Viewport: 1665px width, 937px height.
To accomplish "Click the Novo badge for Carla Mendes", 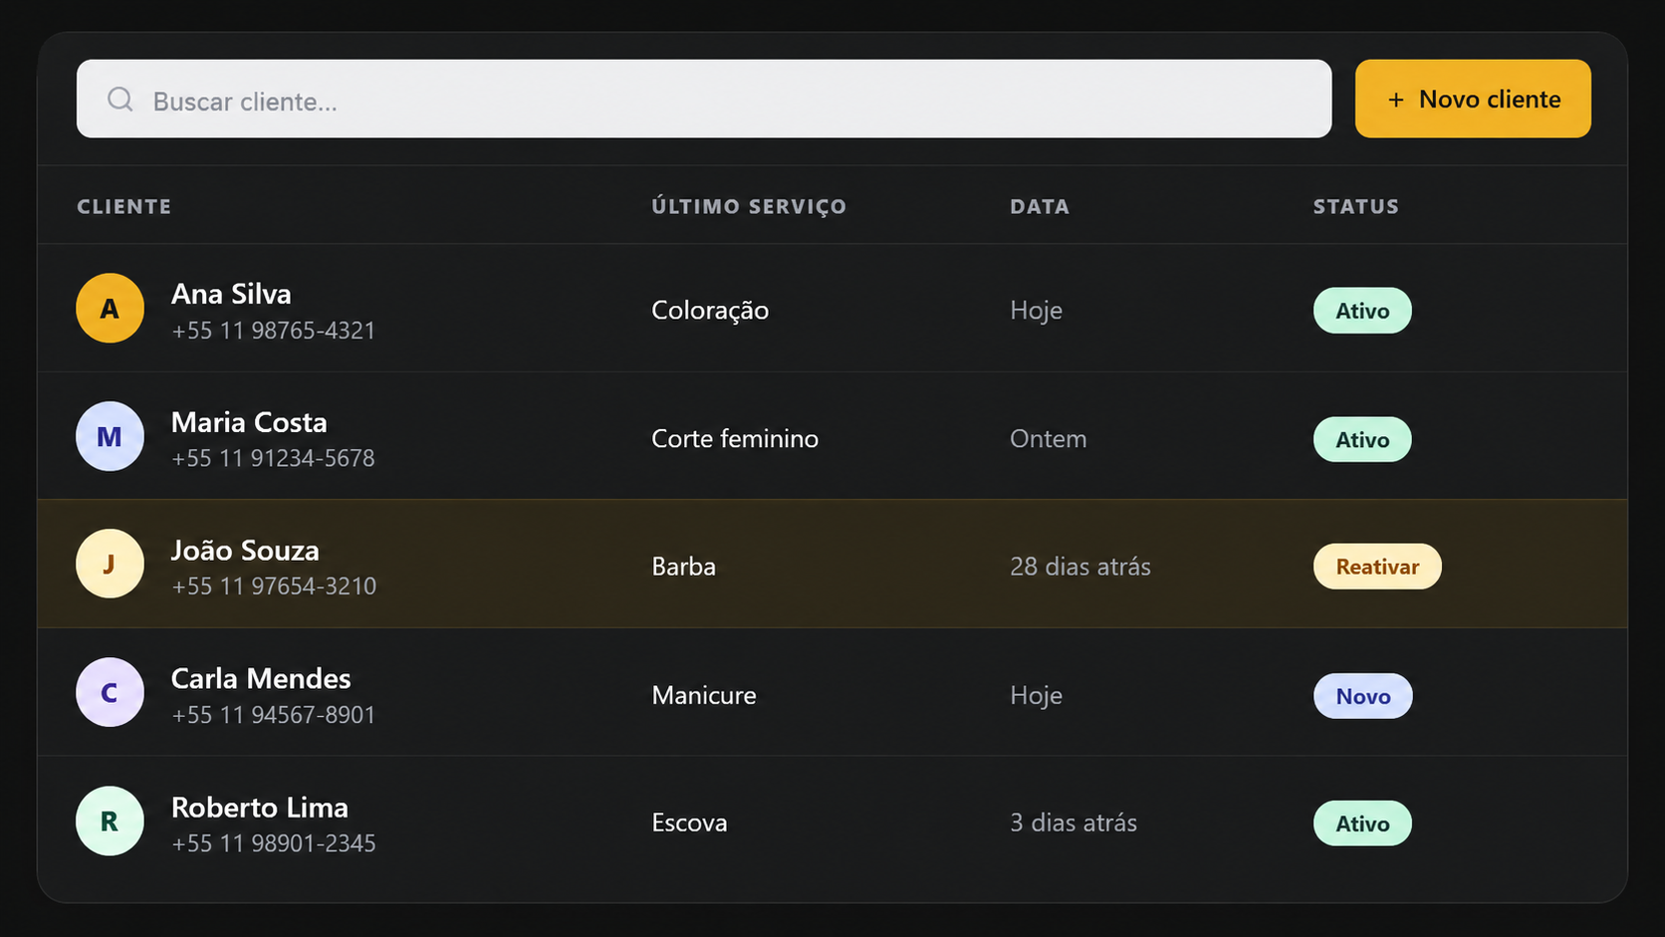I will pos(1363,696).
